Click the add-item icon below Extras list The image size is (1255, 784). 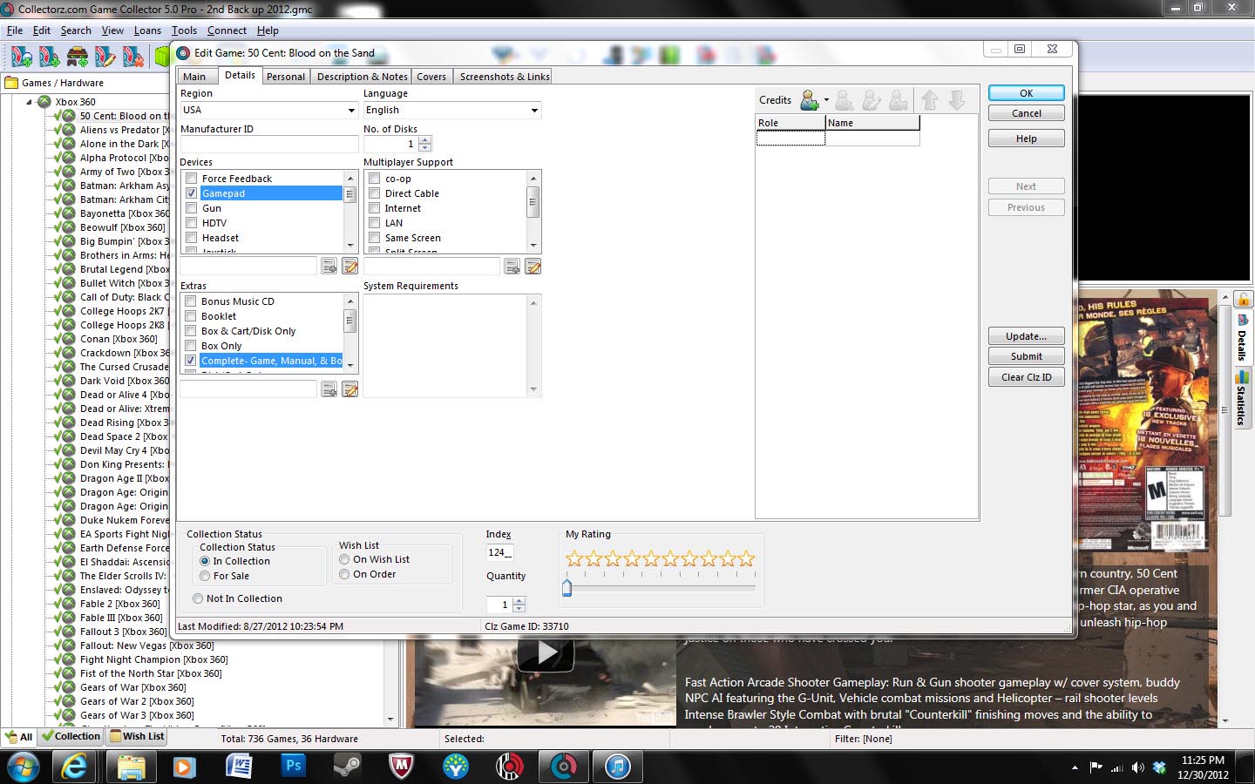(x=329, y=389)
